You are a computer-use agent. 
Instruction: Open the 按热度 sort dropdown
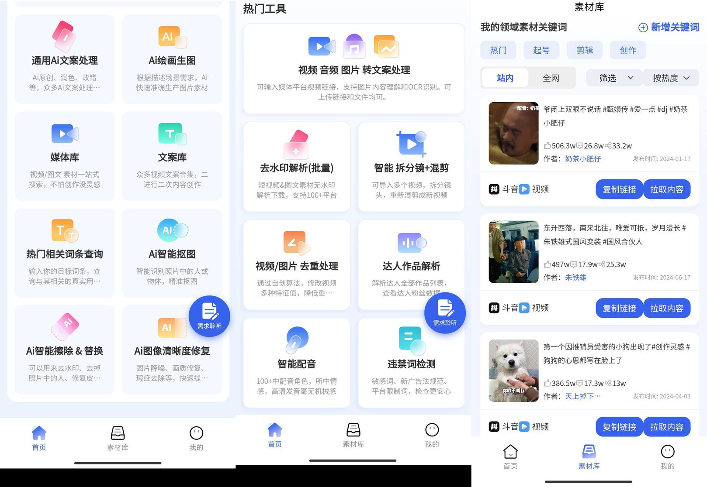(x=671, y=78)
